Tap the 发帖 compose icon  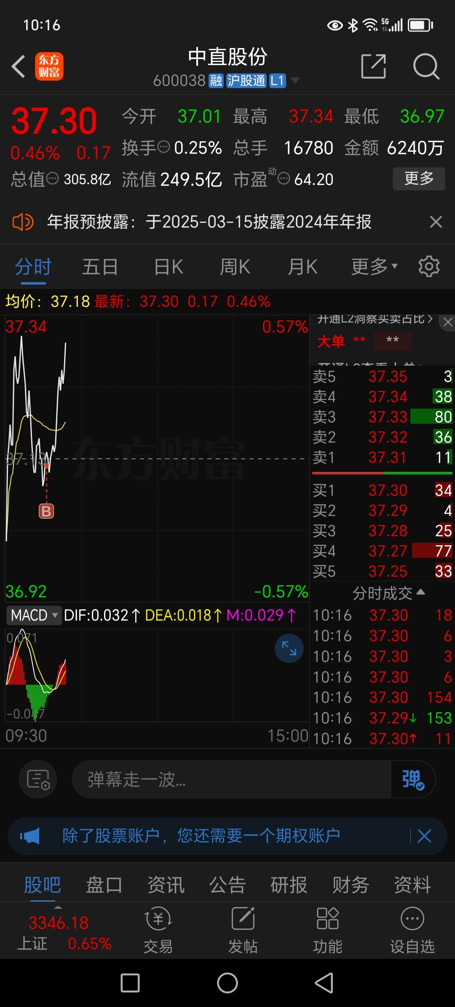pyautogui.click(x=243, y=918)
